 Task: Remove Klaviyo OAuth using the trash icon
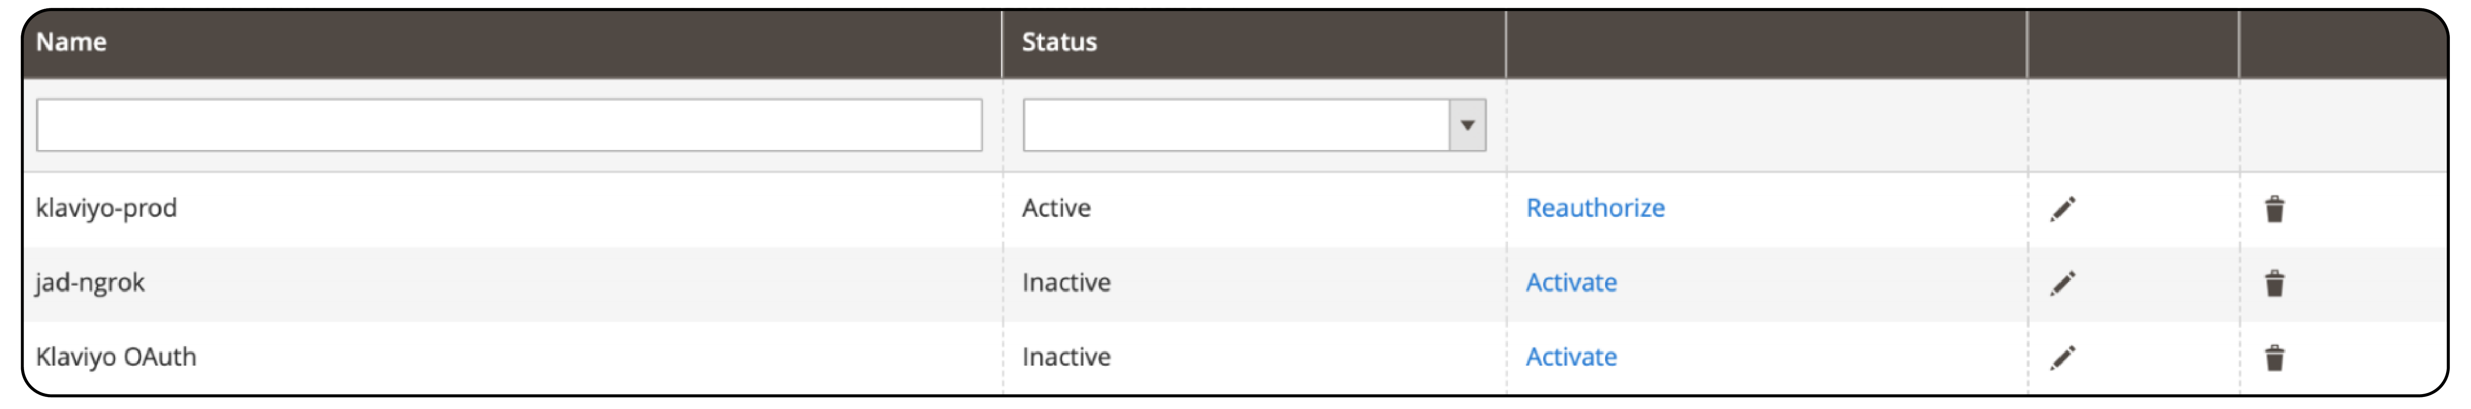pyautogui.click(x=2274, y=358)
